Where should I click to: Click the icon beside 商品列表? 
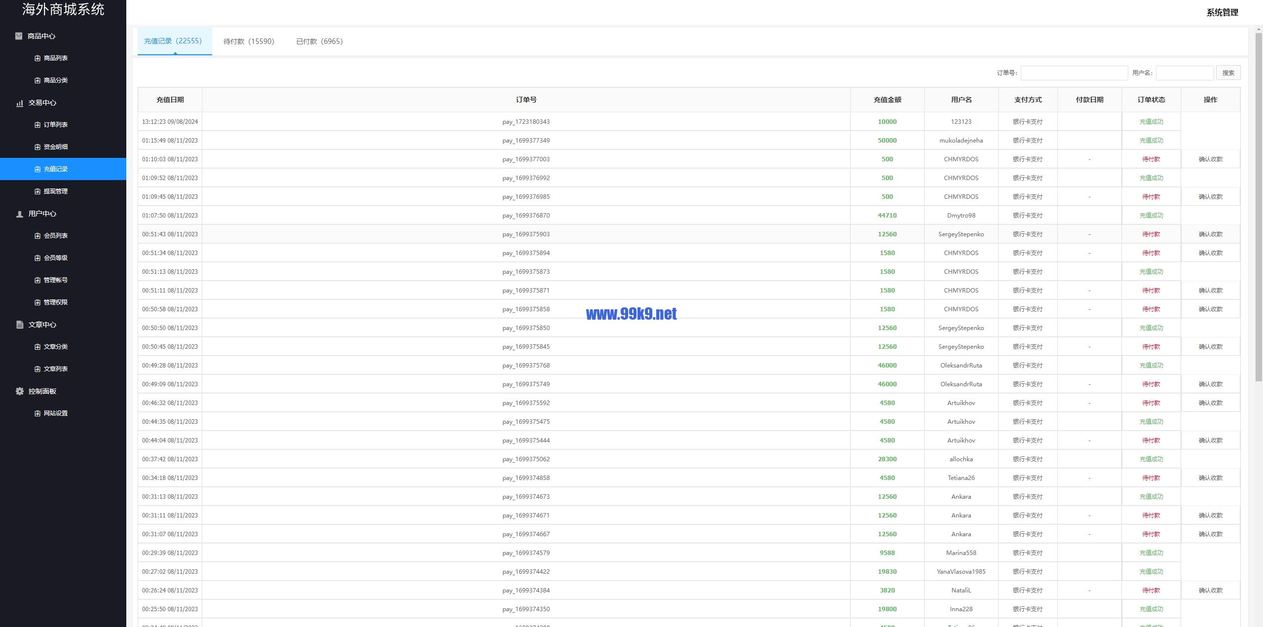[x=37, y=58]
